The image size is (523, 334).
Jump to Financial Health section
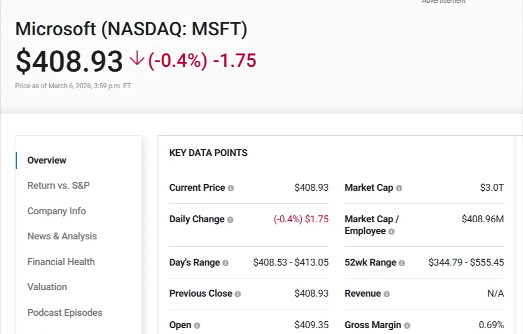(x=61, y=262)
